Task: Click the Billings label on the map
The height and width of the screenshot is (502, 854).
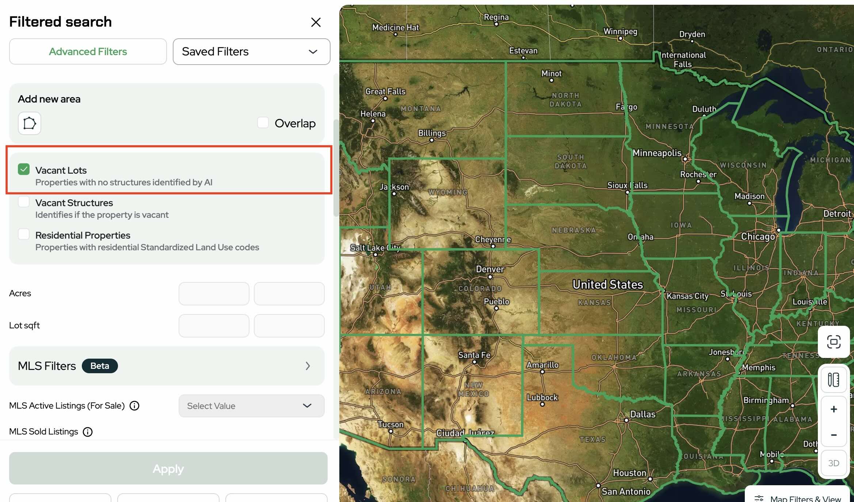Action: pyautogui.click(x=432, y=133)
